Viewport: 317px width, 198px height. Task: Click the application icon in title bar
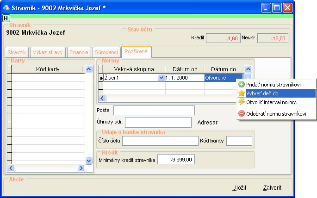[6, 8]
